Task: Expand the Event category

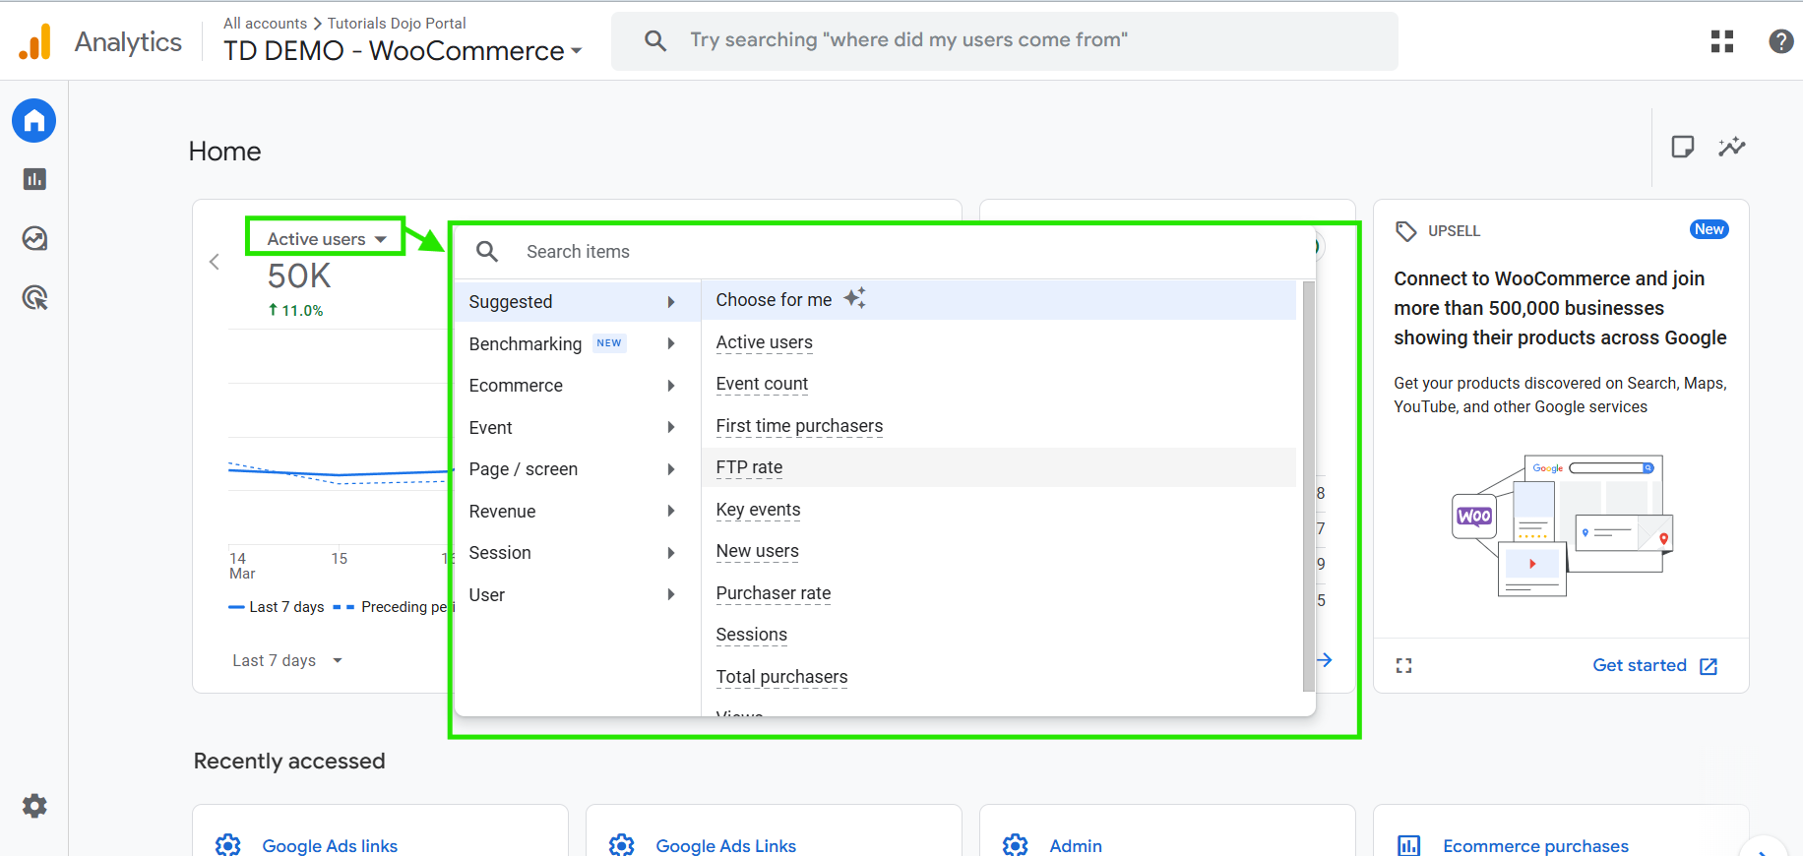Action: click(578, 428)
